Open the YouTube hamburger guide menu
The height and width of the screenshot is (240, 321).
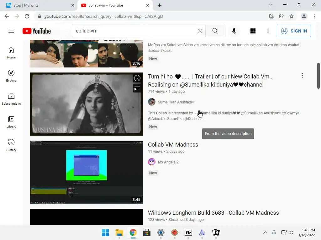pyautogui.click(x=11, y=31)
